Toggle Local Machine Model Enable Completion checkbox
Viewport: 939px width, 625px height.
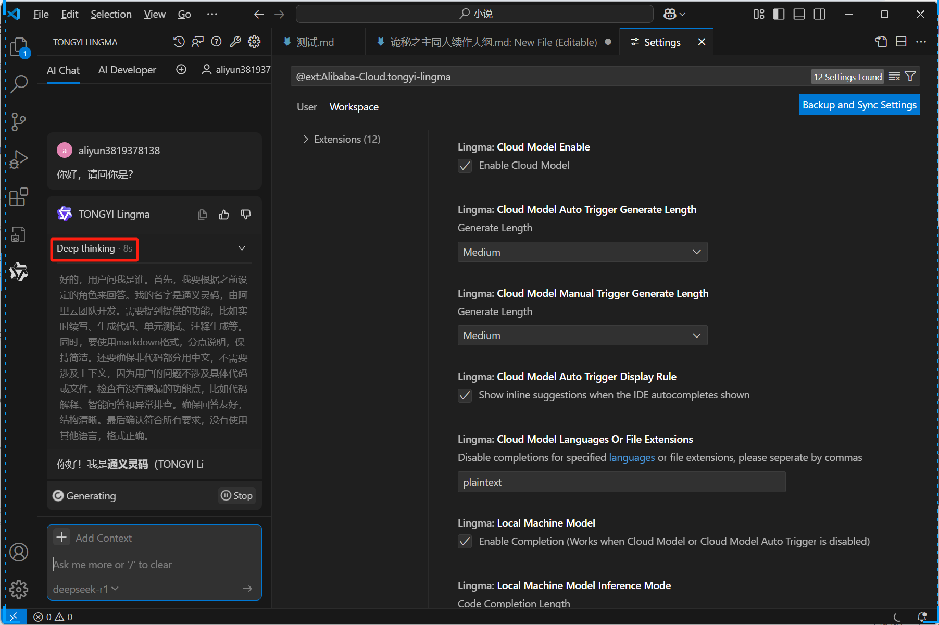tap(465, 542)
